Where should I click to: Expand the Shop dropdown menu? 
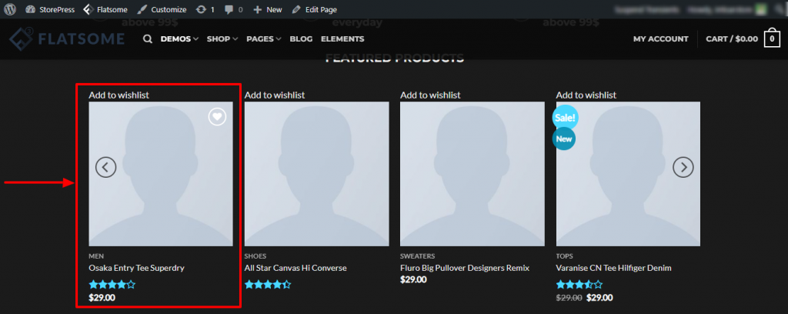[222, 38]
